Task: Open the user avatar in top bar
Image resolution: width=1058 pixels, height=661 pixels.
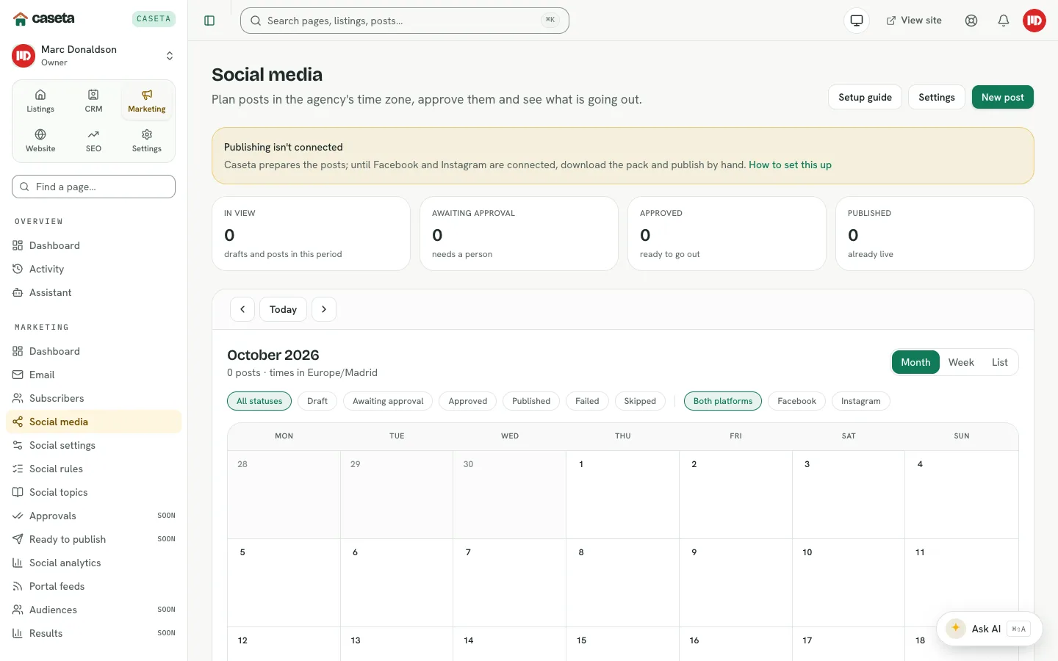Action: click(x=1034, y=21)
